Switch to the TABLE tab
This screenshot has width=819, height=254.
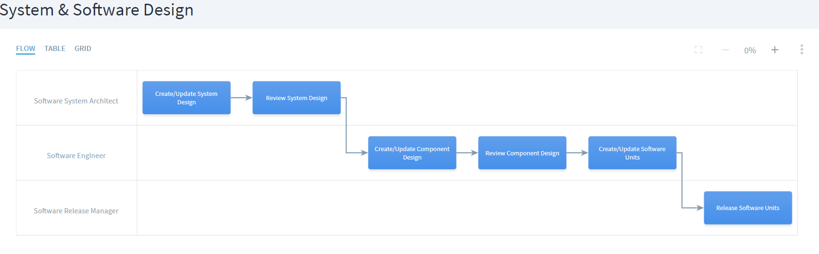[55, 49]
